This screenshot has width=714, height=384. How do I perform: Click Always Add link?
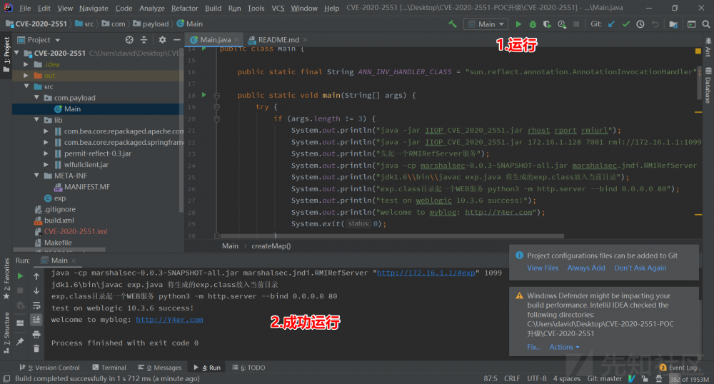coord(586,268)
